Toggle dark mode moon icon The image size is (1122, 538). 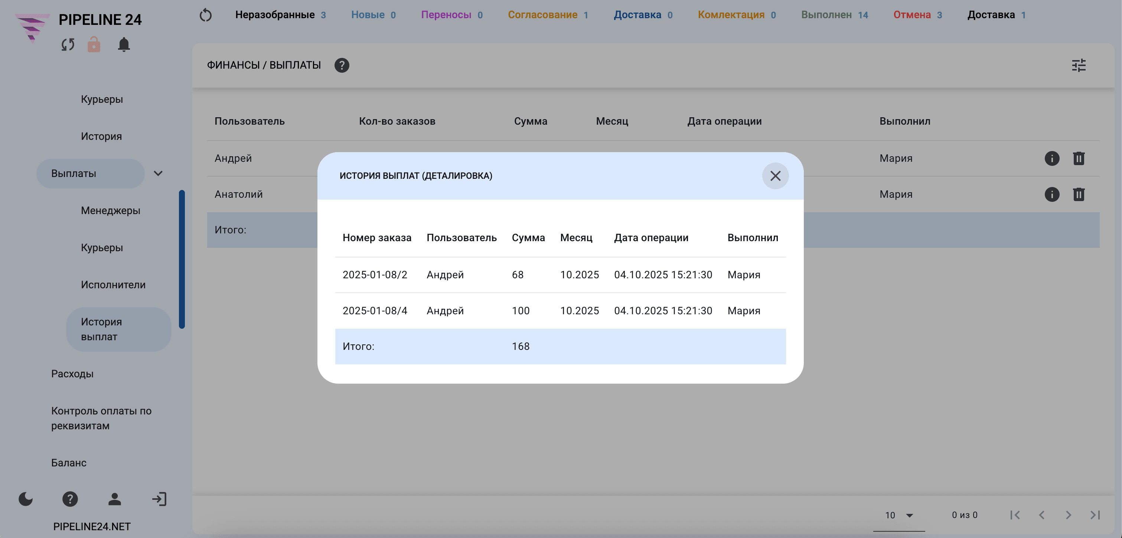pyautogui.click(x=26, y=499)
